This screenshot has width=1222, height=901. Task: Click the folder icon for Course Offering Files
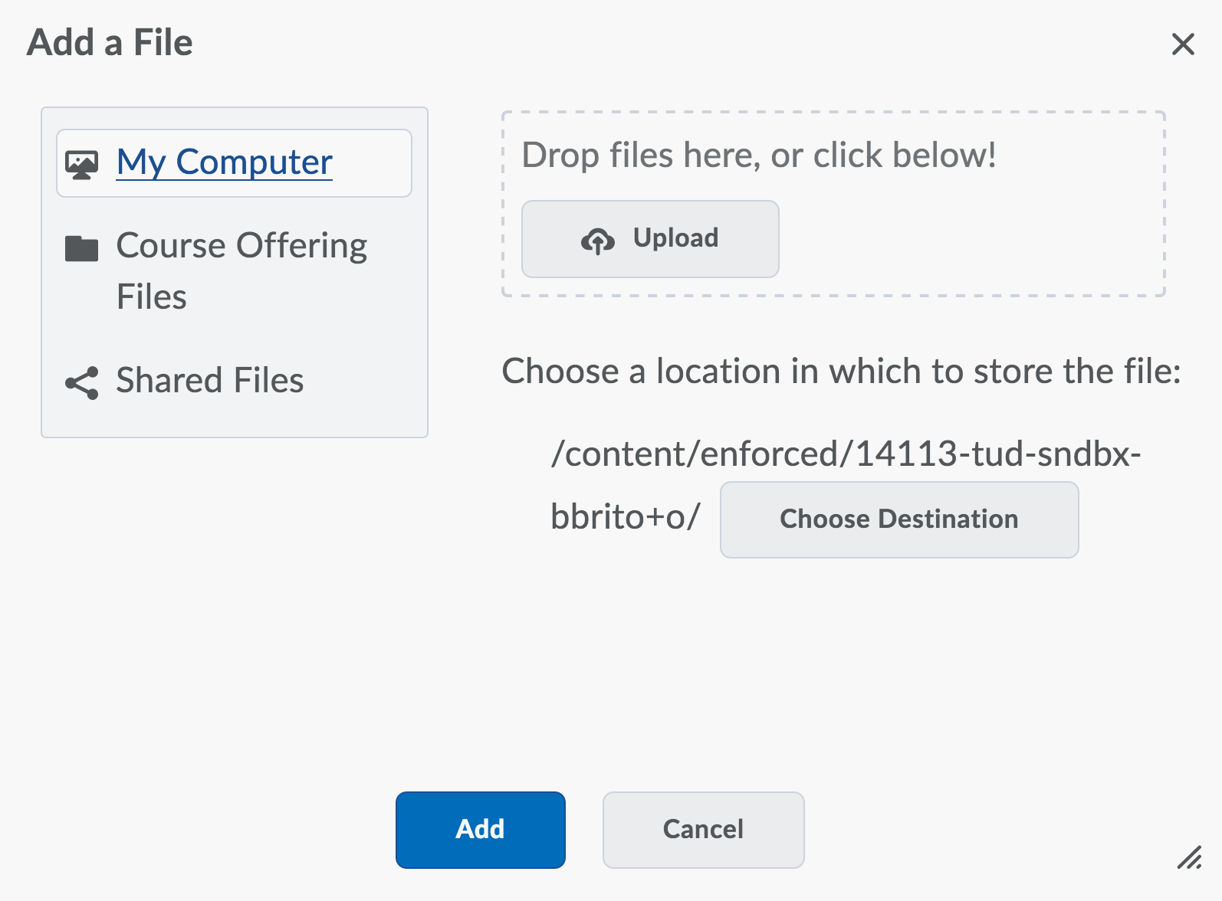tap(81, 248)
